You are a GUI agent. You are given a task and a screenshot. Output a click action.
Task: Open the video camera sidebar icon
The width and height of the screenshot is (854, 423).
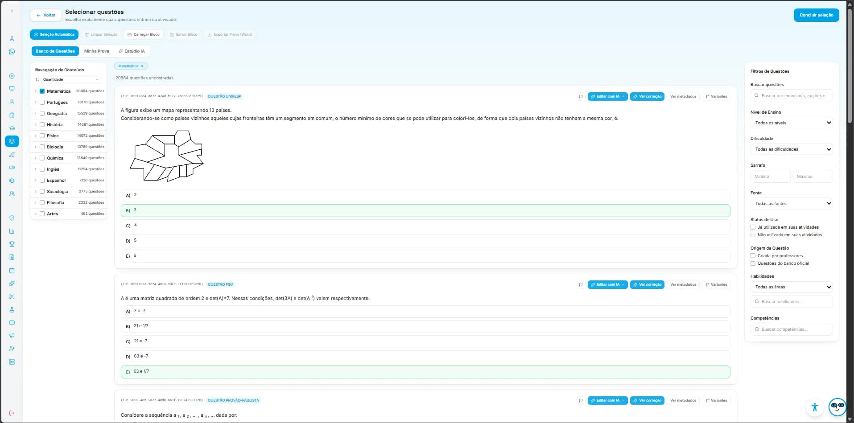12,168
